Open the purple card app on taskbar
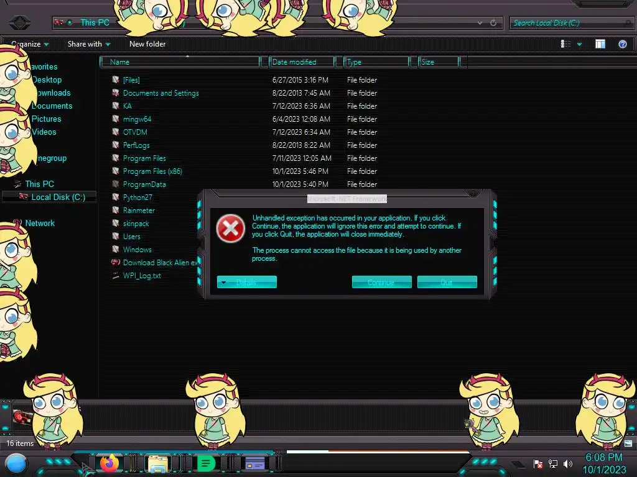Viewport: 637px width, 477px height. (x=255, y=463)
